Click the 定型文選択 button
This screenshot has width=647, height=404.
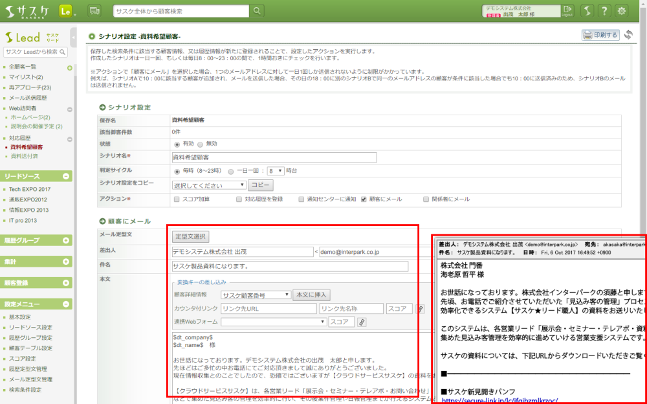click(x=191, y=237)
